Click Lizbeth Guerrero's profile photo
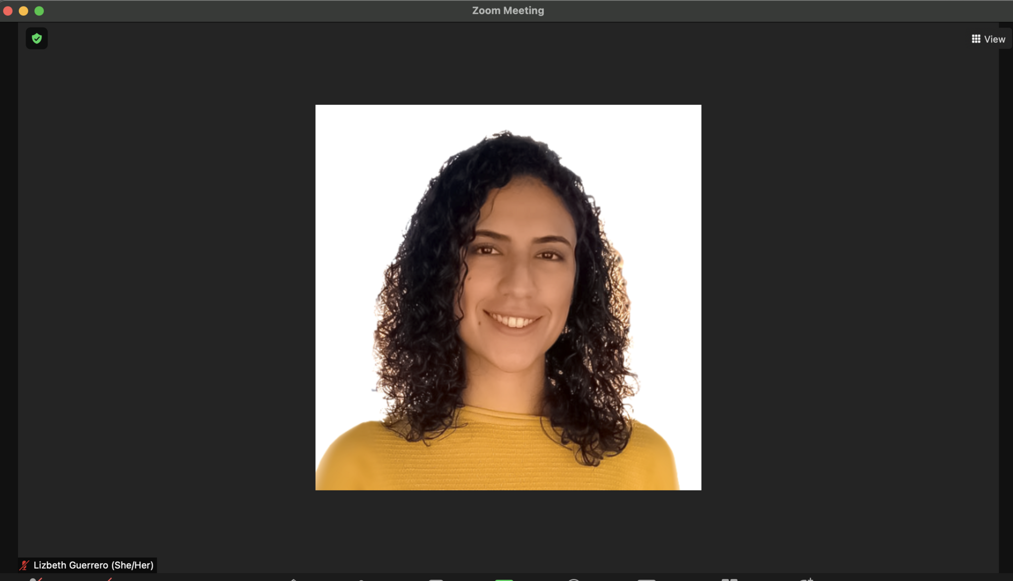Screen dimensions: 1013x581 (x=508, y=297)
